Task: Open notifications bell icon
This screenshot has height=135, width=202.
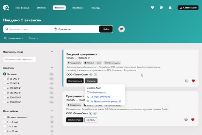Action: pyautogui.click(x=170, y=8)
